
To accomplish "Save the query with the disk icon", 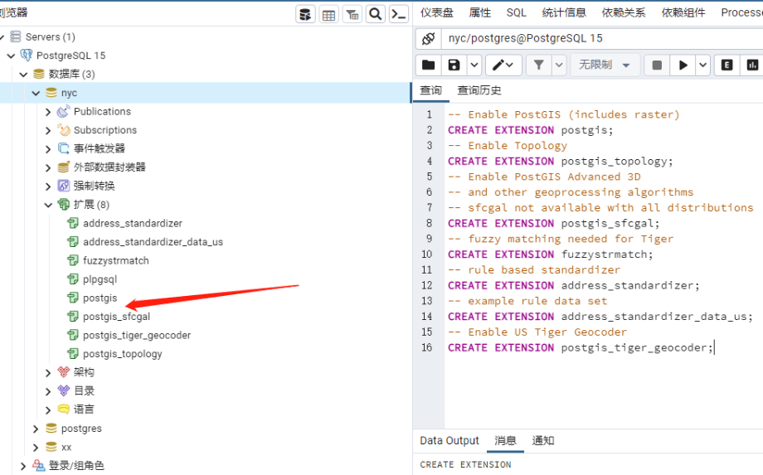I will (454, 65).
